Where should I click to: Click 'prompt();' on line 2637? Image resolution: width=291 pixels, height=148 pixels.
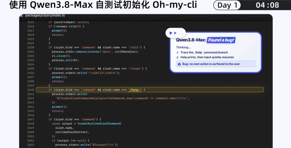[x=59, y=77]
